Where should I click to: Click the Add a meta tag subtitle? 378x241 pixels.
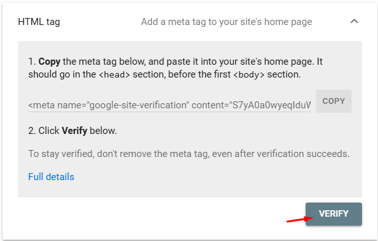pos(226,22)
